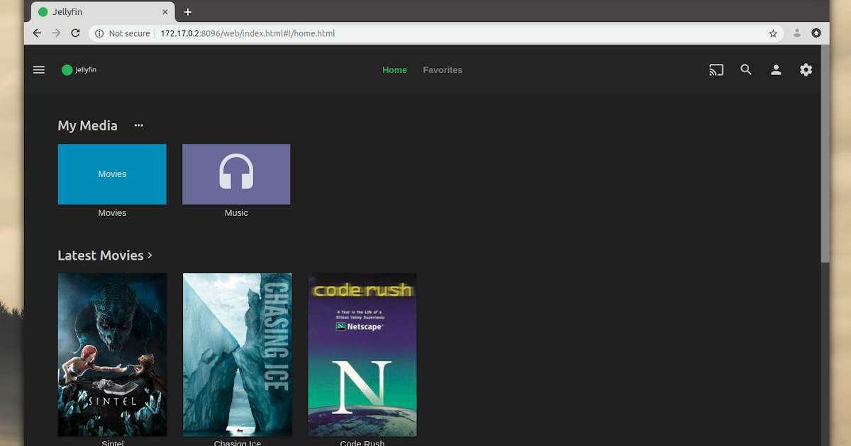Switch to the Favorites tab
Image resolution: width=851 pixels, height=446 pixels.
(443, 70)
